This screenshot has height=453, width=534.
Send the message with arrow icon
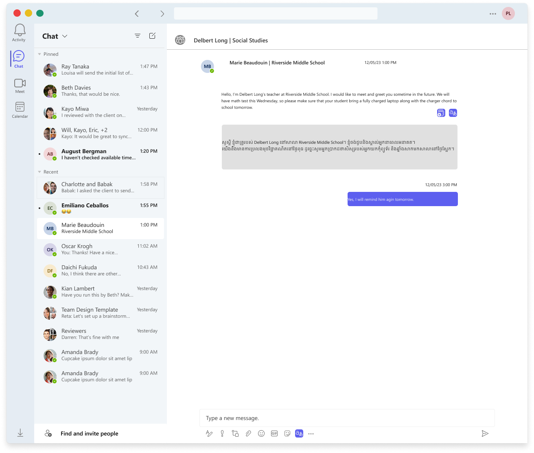coord(485,433)
